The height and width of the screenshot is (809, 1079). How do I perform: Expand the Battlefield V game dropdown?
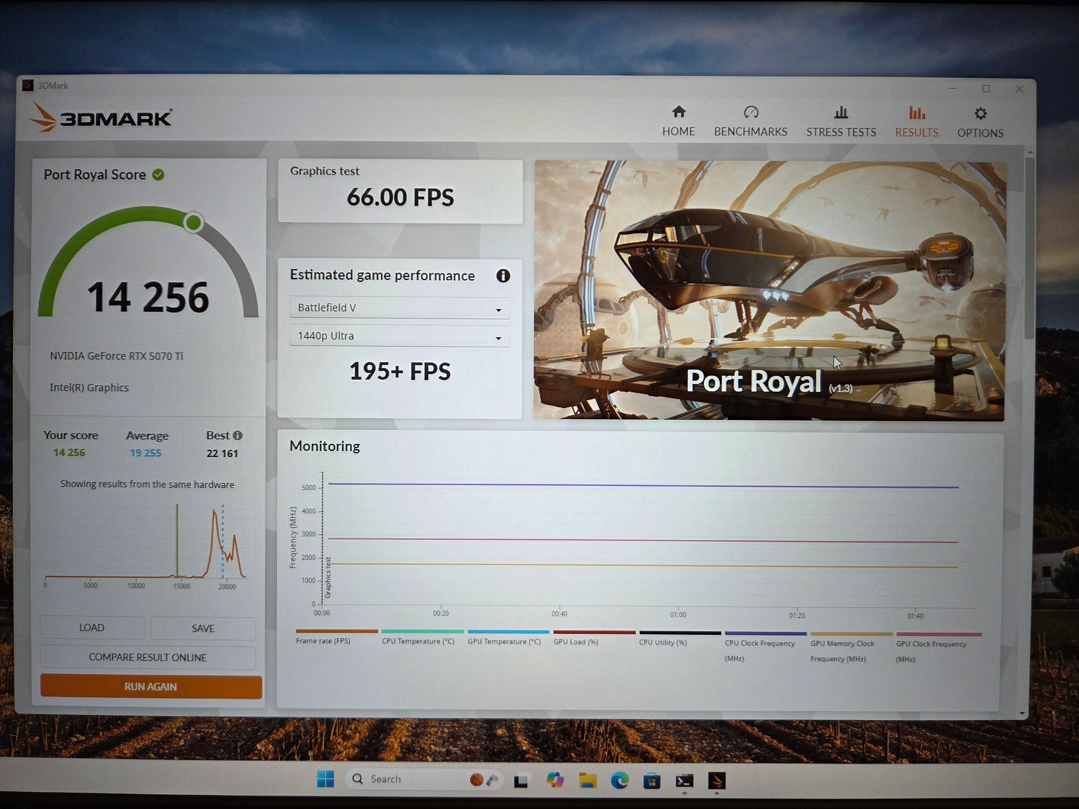tap(399, 308)
